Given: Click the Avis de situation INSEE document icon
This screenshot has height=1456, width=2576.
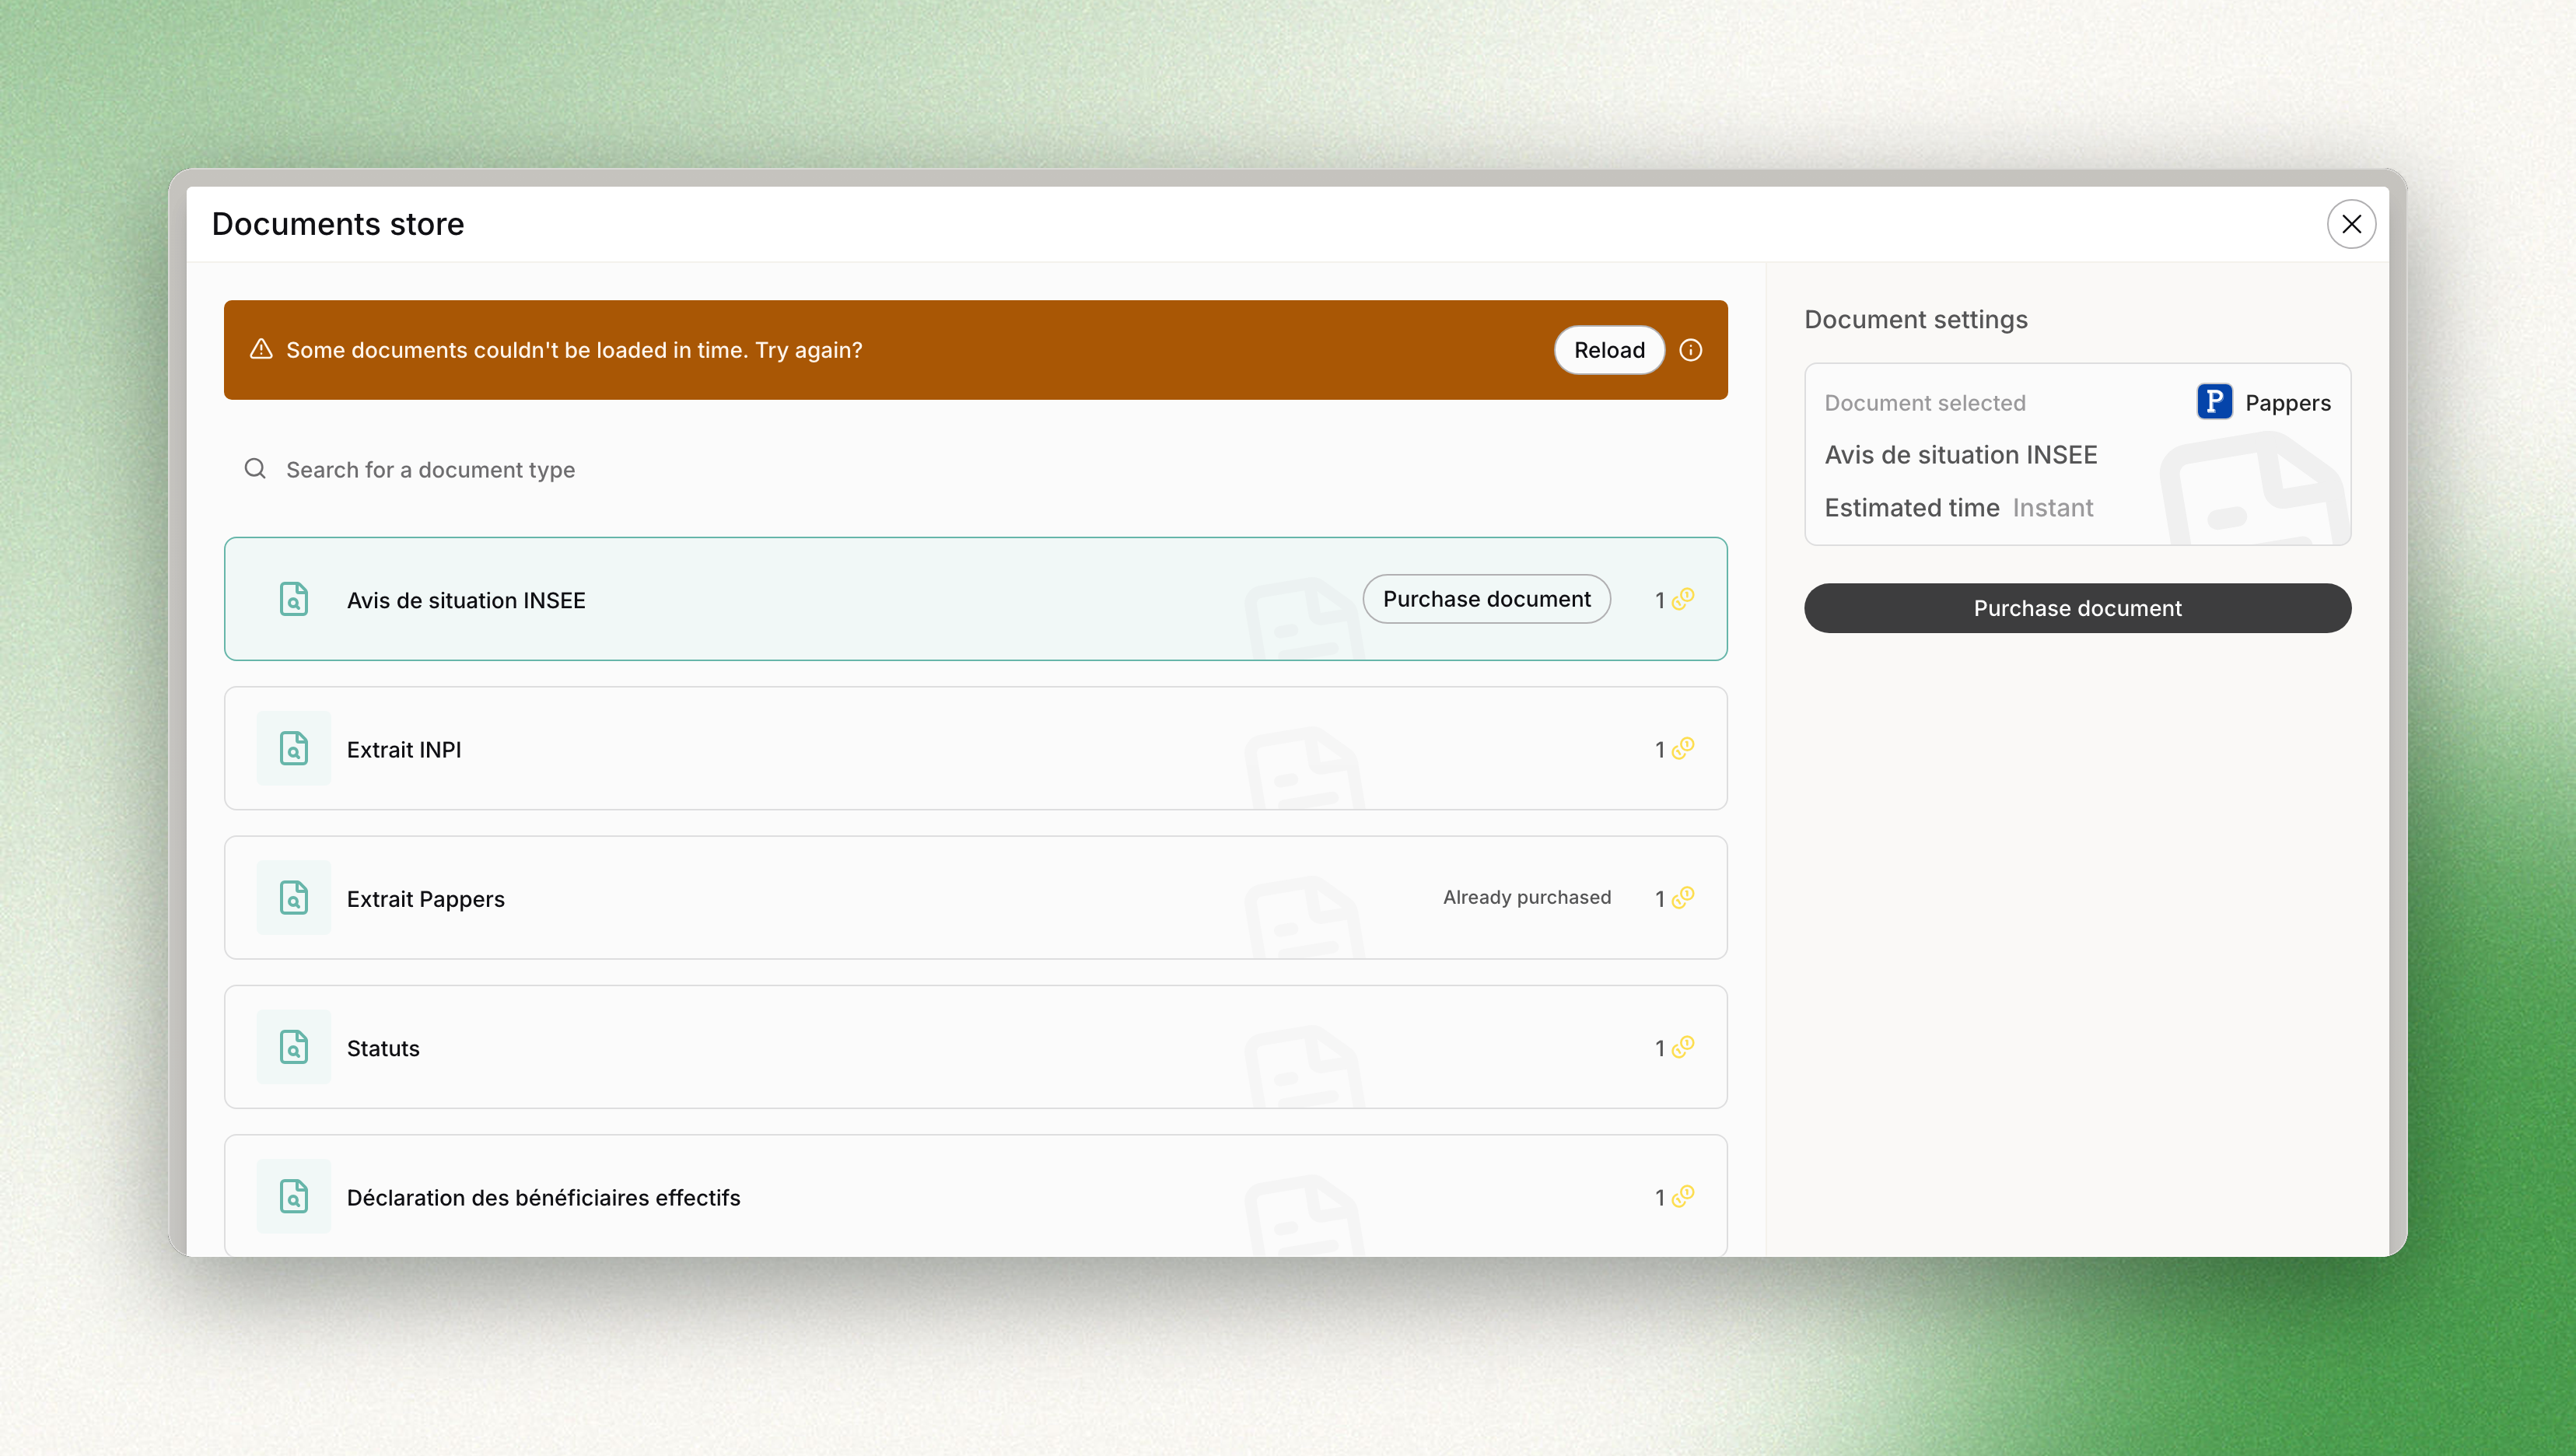Looking at the screenshot, I should tap(294, 599).
